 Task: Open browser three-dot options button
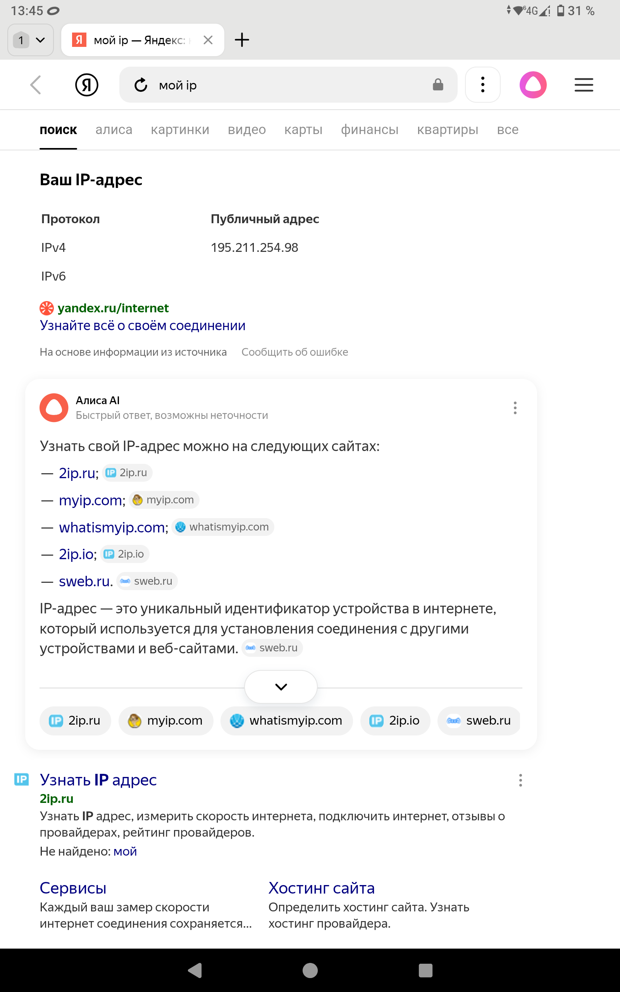[483, 85]
